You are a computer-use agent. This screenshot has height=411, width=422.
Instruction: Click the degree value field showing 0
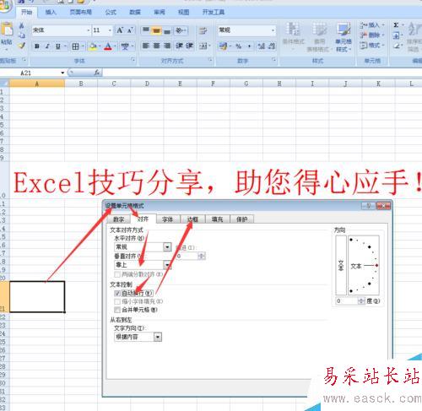tap(347, 301)
